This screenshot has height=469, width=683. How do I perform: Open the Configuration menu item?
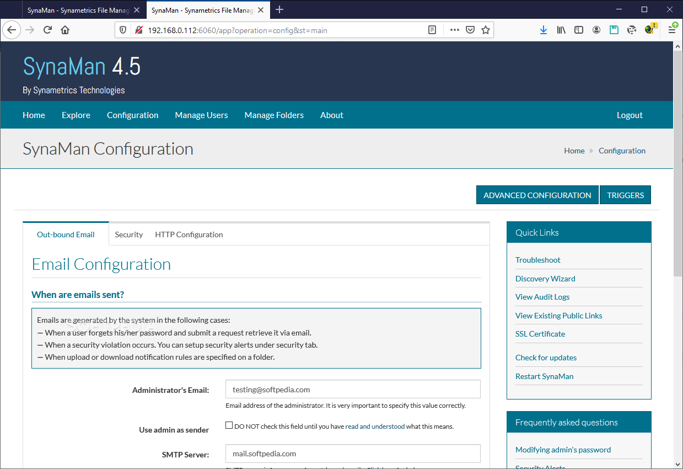pyautogui.click(x=132, y=115)
